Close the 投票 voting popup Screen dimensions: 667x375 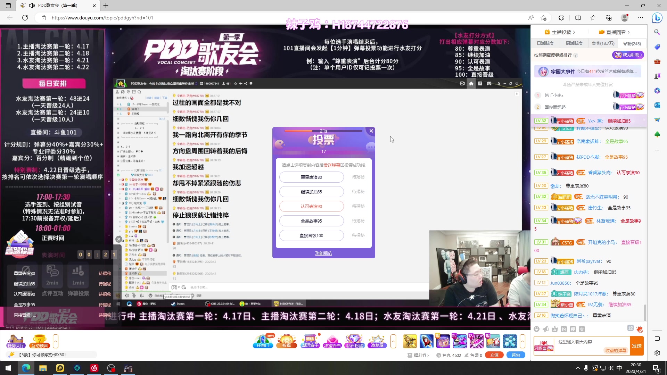pos(371,131)
